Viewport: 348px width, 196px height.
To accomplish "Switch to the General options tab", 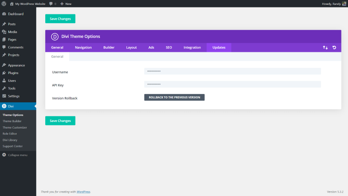I will click(x=57, y=47).
